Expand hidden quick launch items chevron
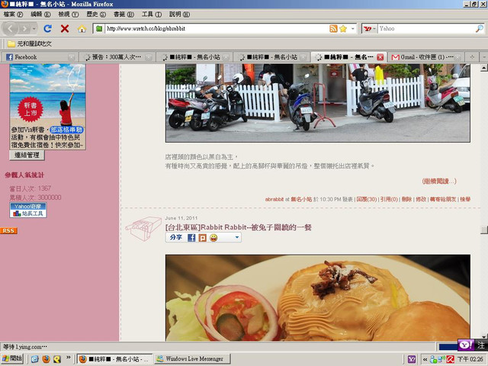 click(x=69, y=358)
